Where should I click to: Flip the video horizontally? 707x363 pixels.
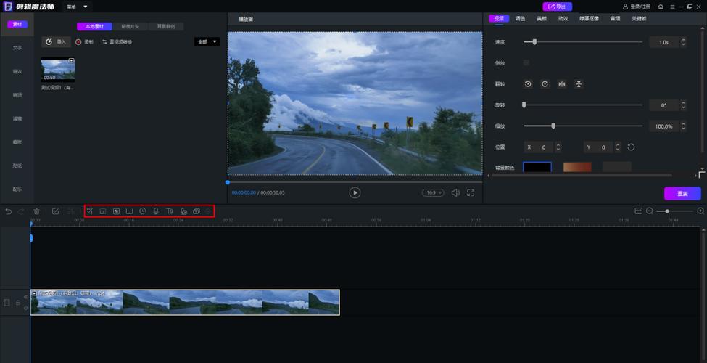pyautogui.click(x=561, y=84)
